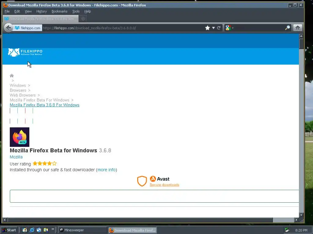Click the third quick launch icon
The height and width of the screenshot is (234, 313).
click(39, 230)
